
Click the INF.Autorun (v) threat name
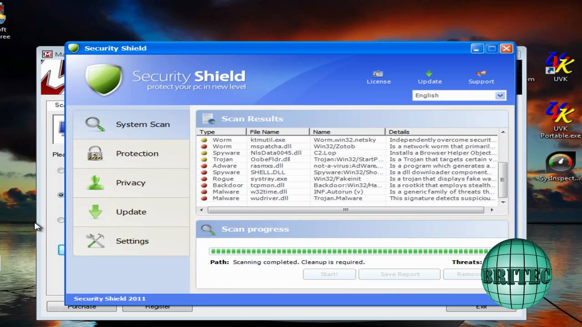click(x=338, y=192)
